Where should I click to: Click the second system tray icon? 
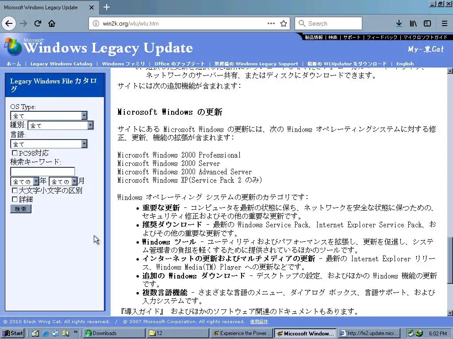[419, 333]
